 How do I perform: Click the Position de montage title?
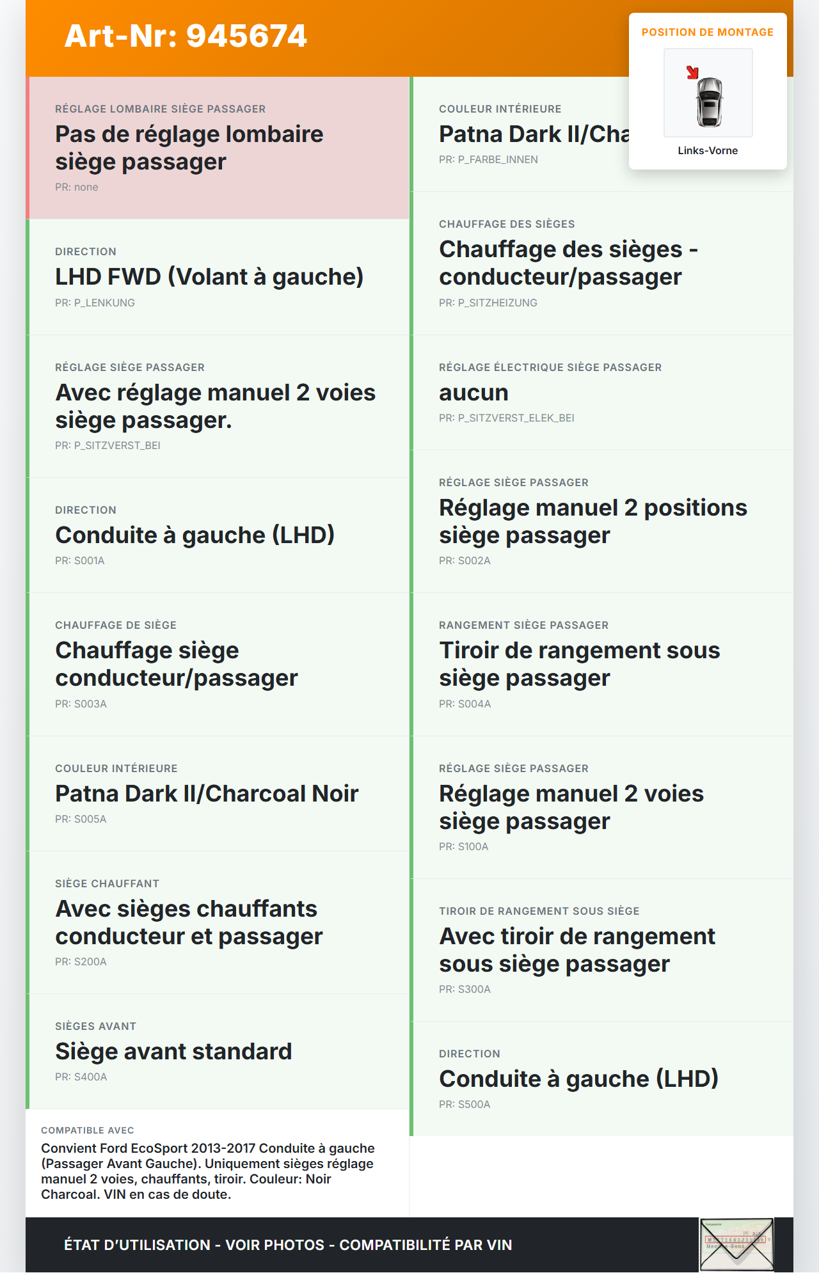coord(708,32)
